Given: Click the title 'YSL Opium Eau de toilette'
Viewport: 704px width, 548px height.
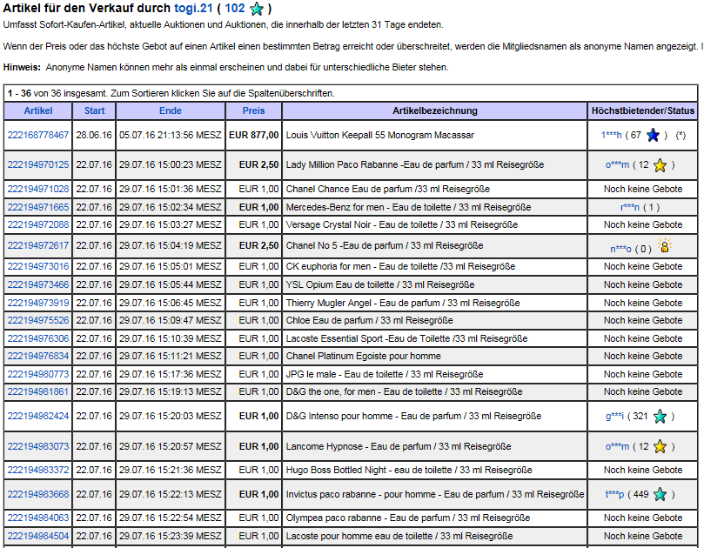Looking at the screenshot, I should click(x=340, y=284).
